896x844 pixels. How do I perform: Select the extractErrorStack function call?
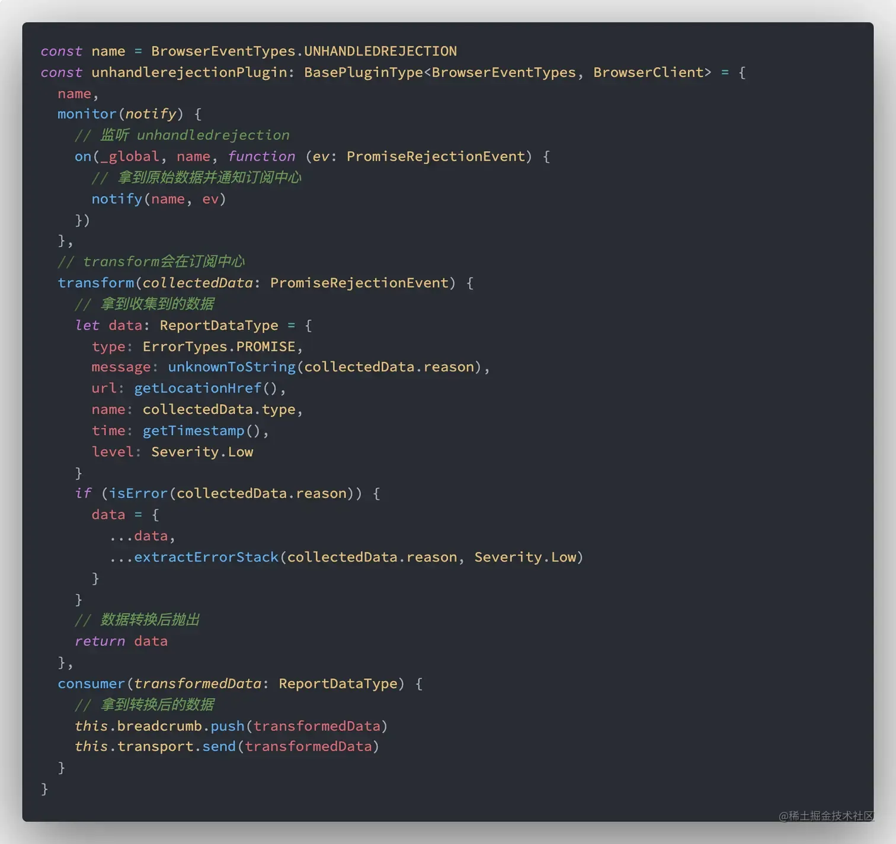206,558
